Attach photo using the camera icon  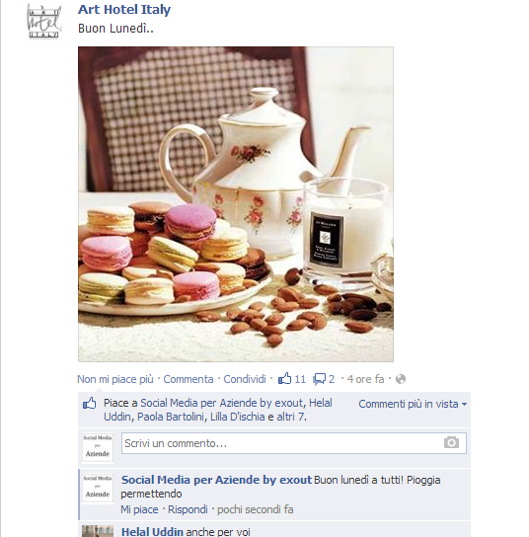[451, 443]
